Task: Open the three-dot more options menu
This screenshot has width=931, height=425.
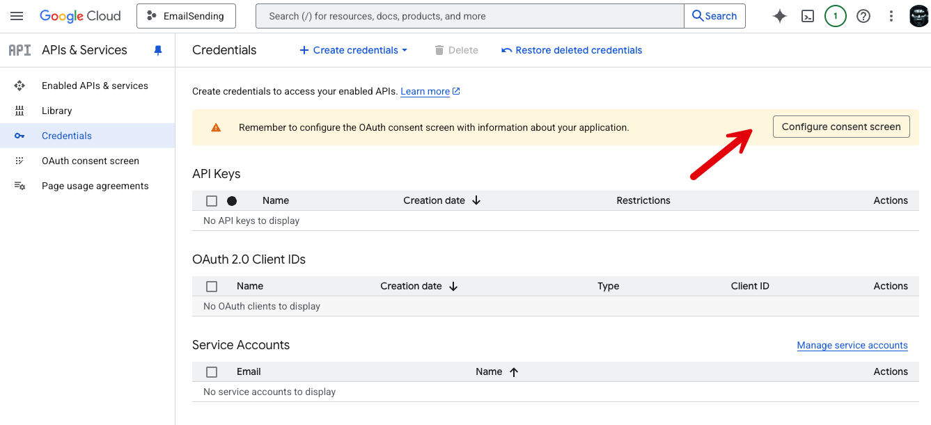Action: (891, 16)
